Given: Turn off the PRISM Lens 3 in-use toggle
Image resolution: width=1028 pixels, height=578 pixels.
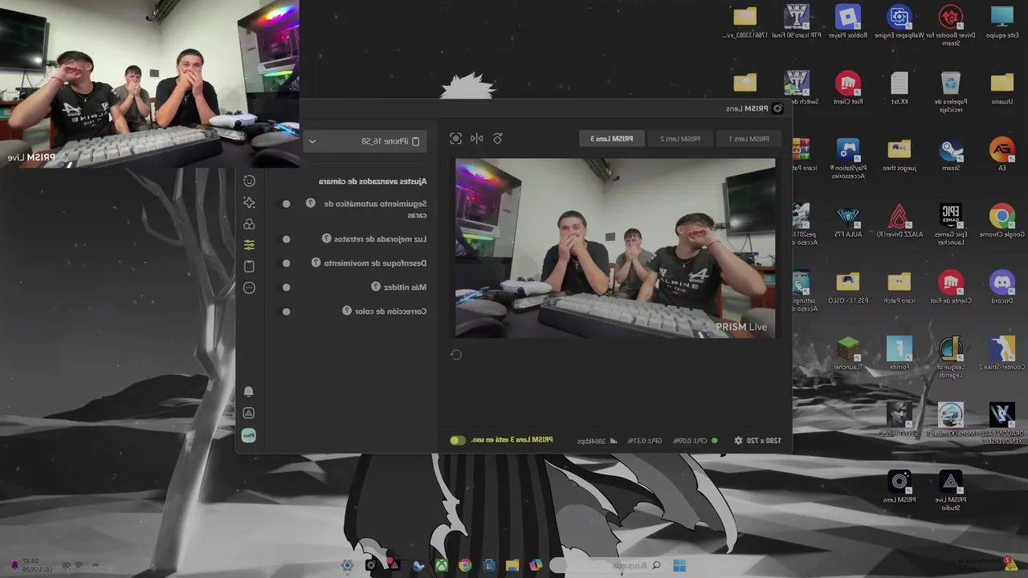Looking at the screenshot, I should pyautogui.click(x=457, y=441).
